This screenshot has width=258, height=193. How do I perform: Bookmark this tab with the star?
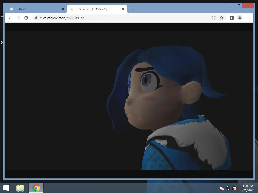pyautogui.click(x=222, y=18)
